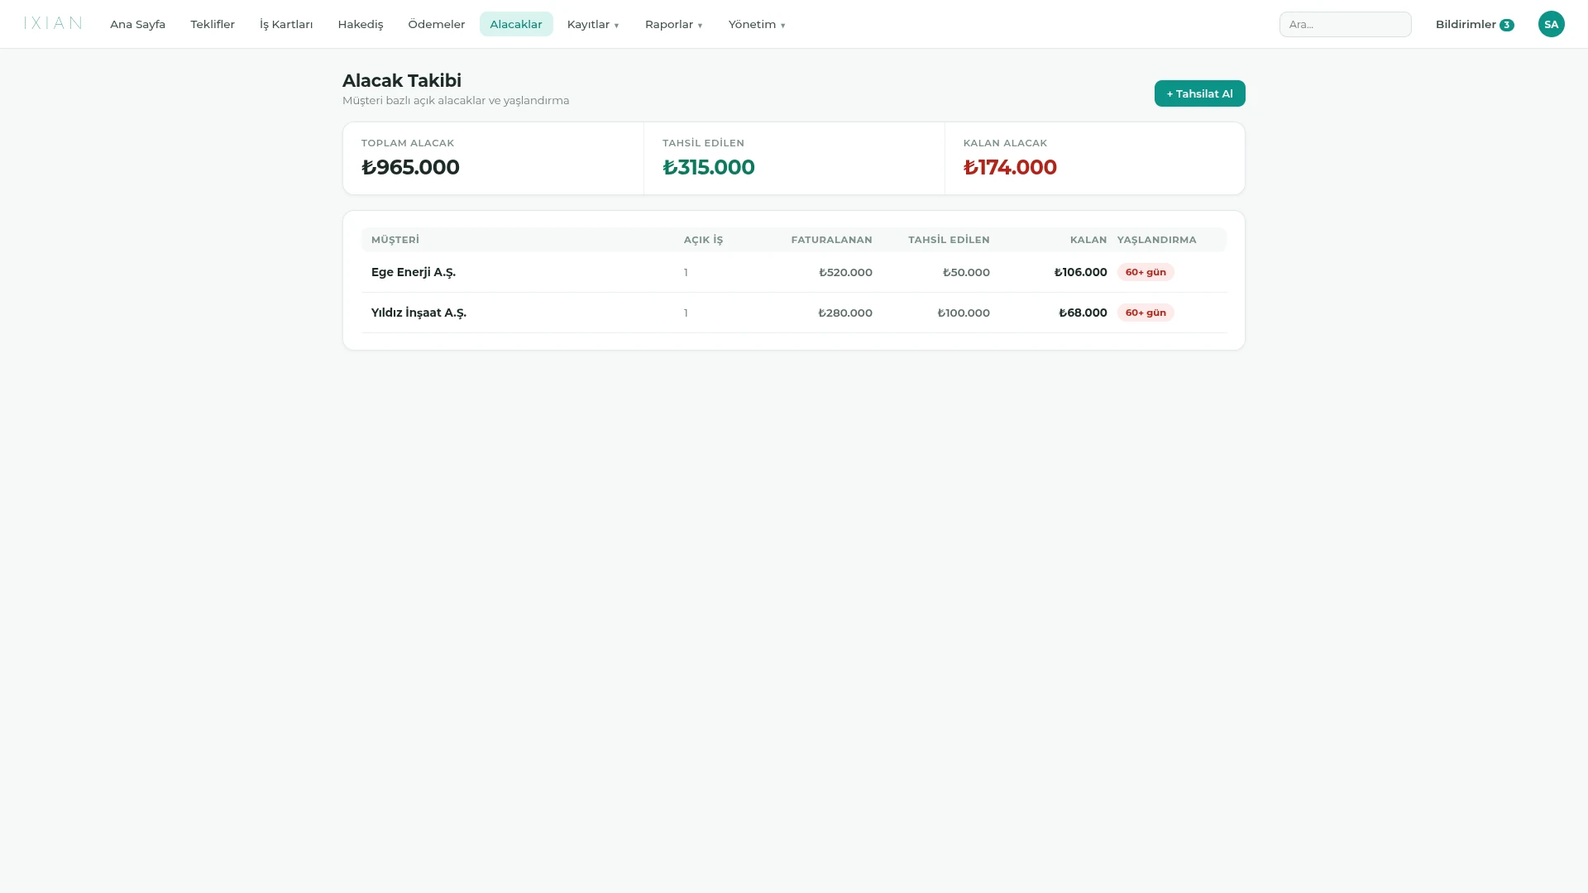This screenshot has width=1588, height=893.
Task: Click the Alacak Takibi page title
Action: [x=402, y=80]
